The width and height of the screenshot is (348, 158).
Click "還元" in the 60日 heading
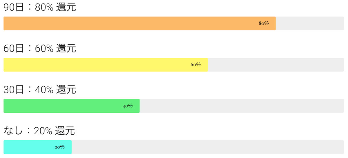click(66, 49)
